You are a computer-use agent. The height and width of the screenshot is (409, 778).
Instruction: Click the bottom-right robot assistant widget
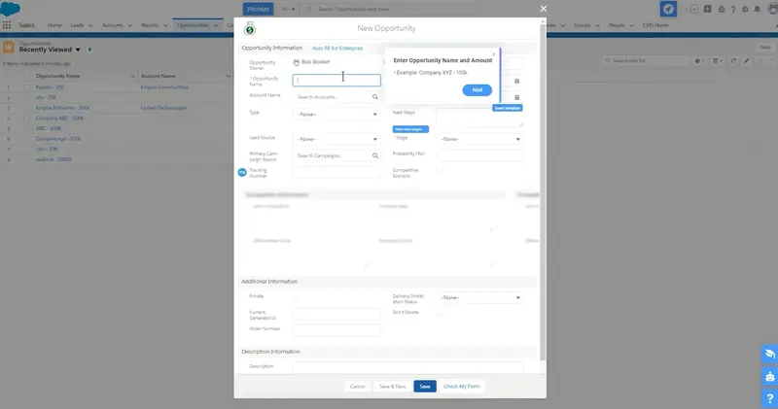click(769, 377)
